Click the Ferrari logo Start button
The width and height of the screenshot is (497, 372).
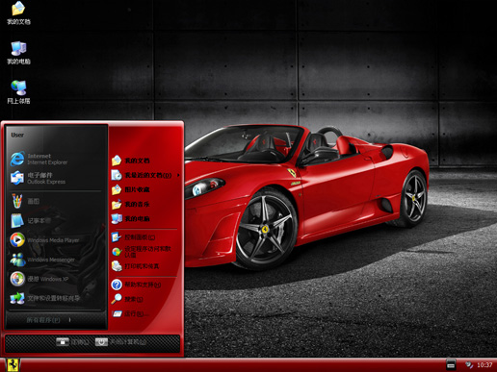click(13, 365)
